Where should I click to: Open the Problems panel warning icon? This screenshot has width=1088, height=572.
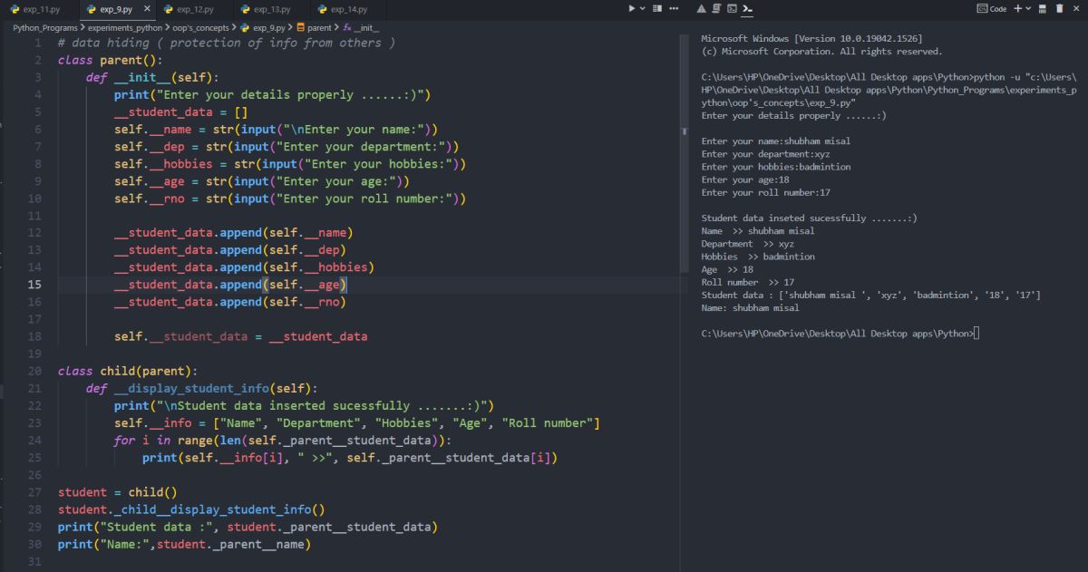[x=702, y=8]
